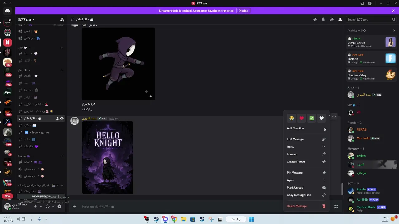Expand the Apps submenu
The image size is (399, 224).
coord(306,180)
